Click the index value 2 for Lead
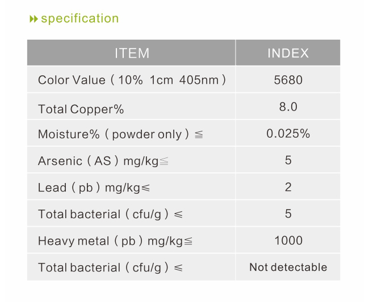 pos(288,187)
